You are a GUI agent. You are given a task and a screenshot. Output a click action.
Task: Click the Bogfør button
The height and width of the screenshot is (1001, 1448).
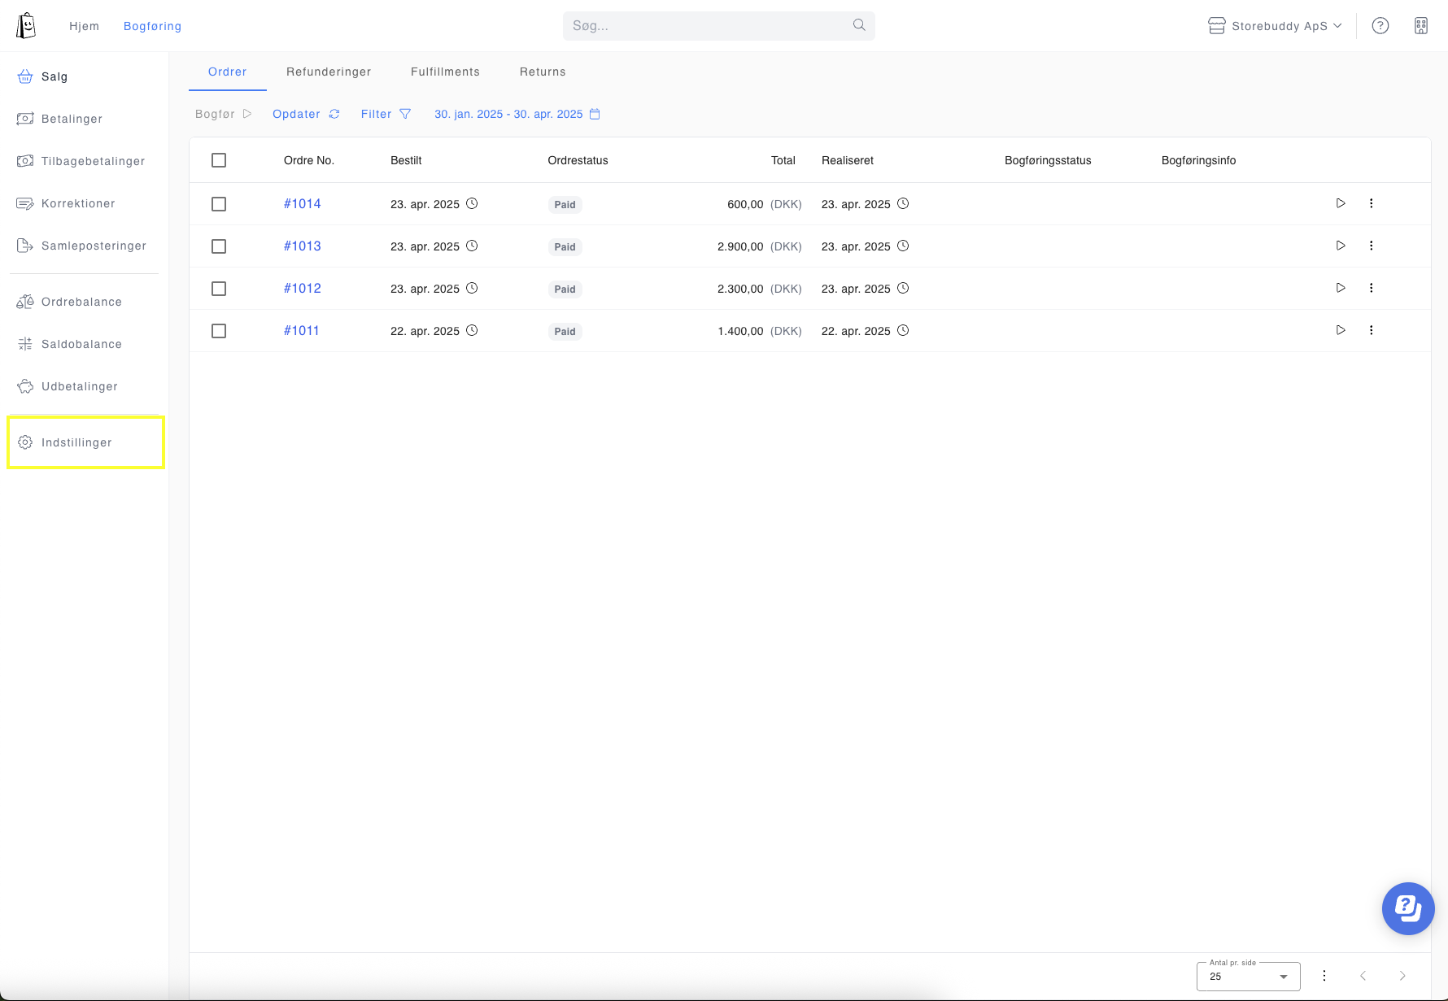(x=224, y=114)
